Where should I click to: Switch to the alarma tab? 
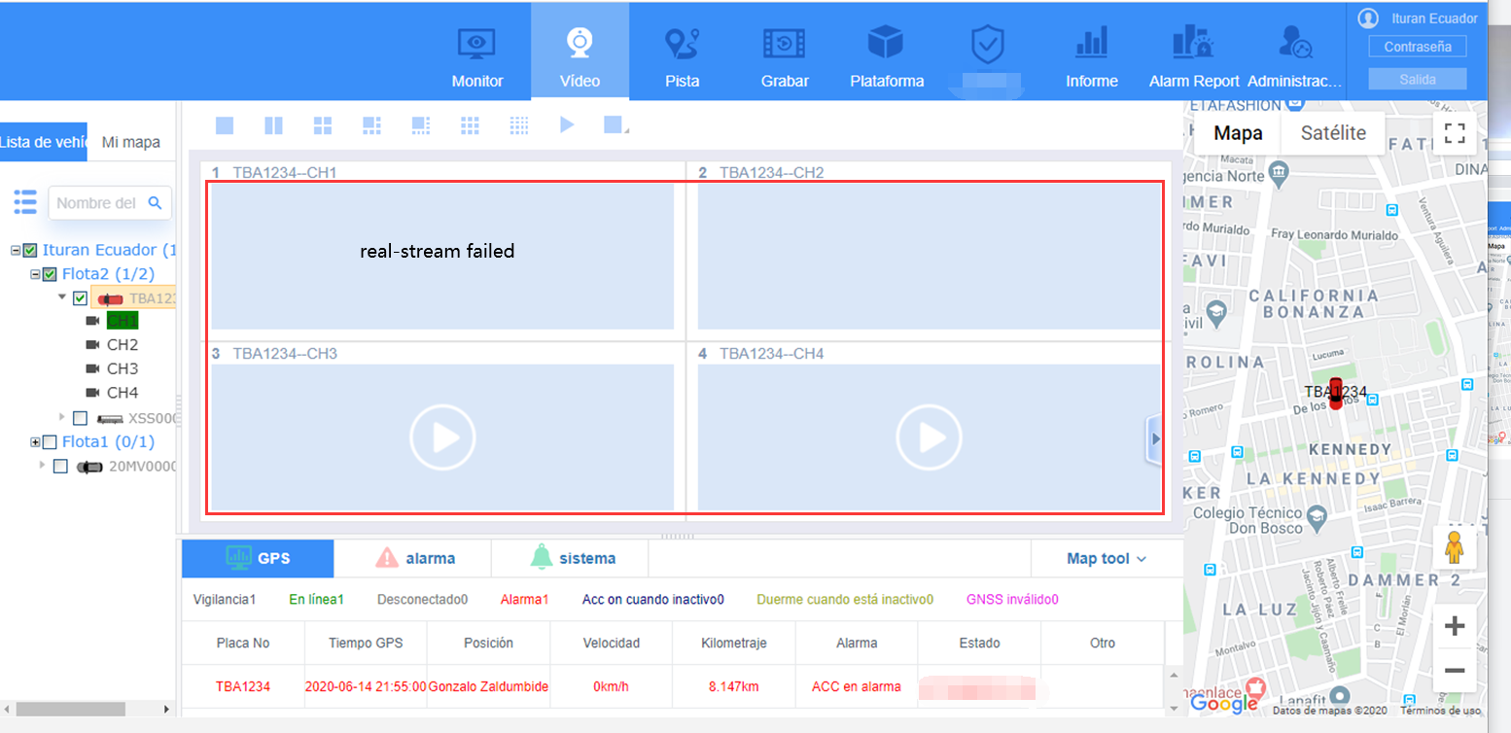click(415, 558)
